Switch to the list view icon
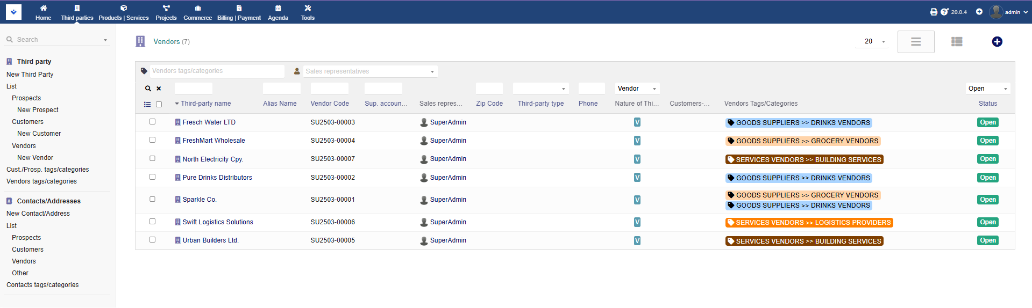Screen dimensions: 1032x308 [x=956, y=42]
